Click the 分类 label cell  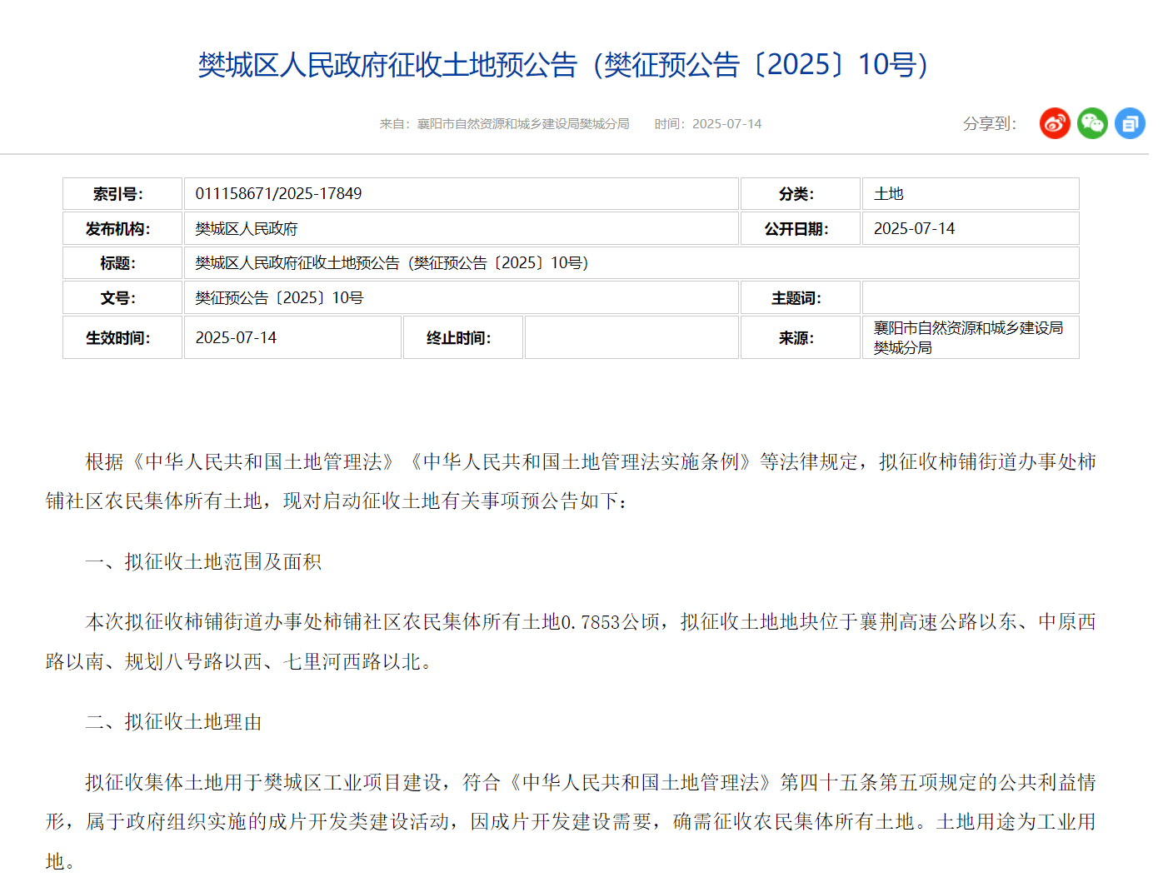[801, 194]
